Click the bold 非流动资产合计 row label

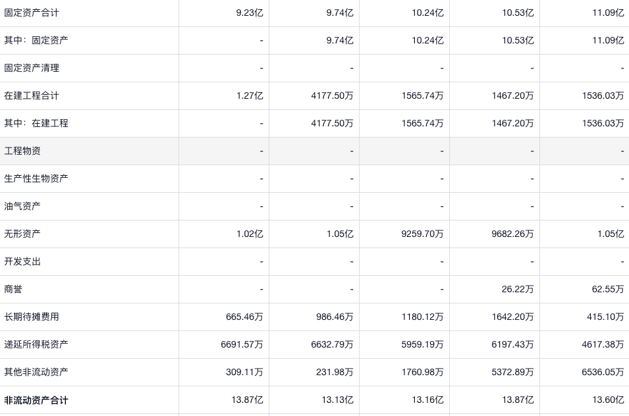pos(36,400)
